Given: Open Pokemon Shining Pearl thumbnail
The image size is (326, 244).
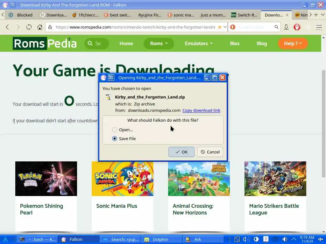Looking at the screenshot, I should 46,179.
